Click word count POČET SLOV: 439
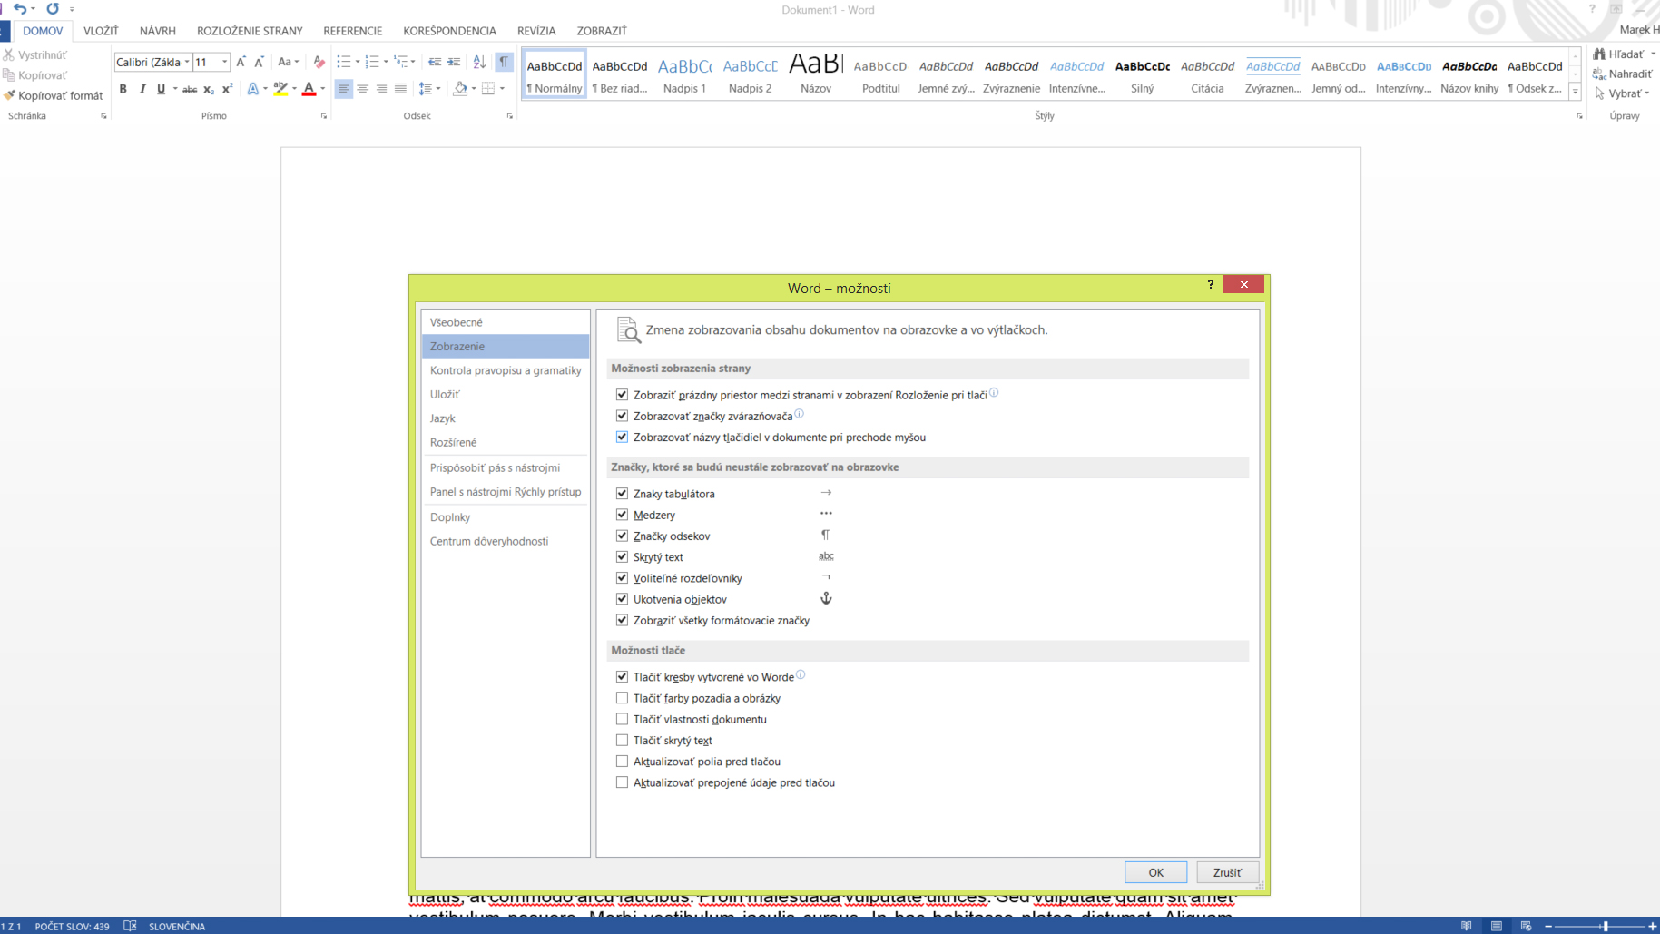This screenshot has width=1660, height=934. [x=72, y=926]
